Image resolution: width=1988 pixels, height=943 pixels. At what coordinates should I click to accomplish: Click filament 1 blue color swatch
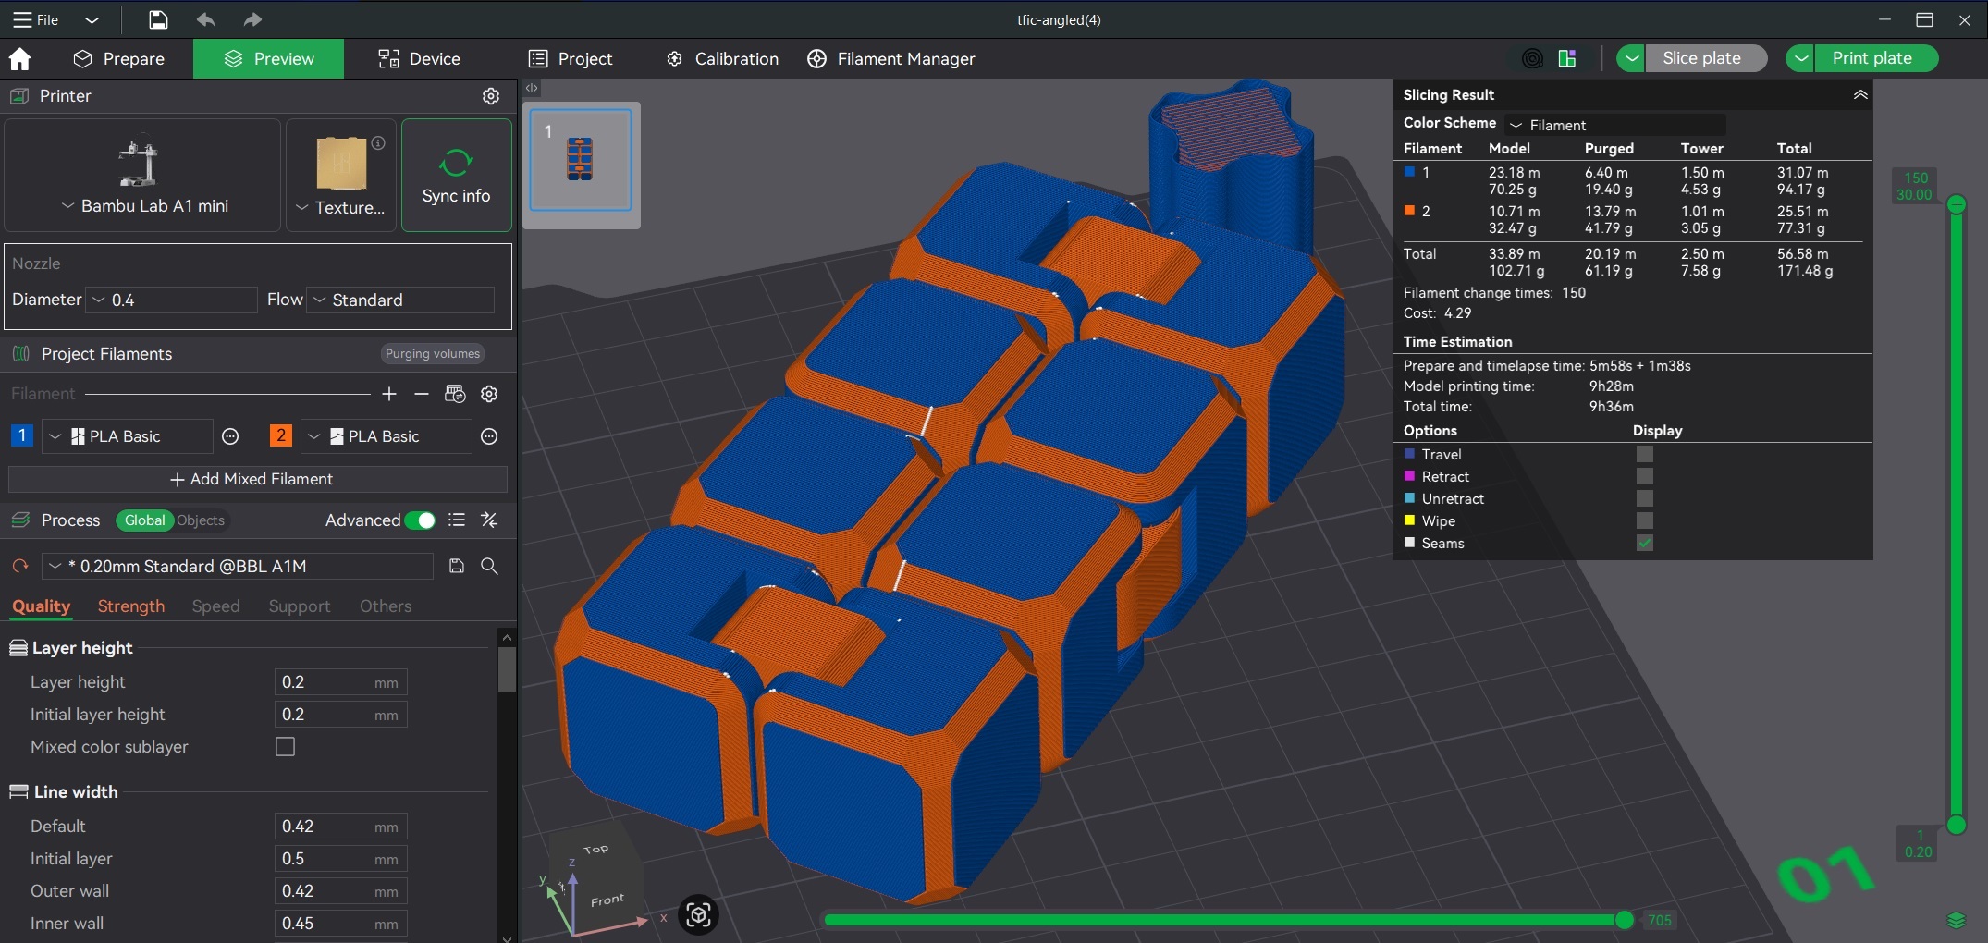coord(22,435)
